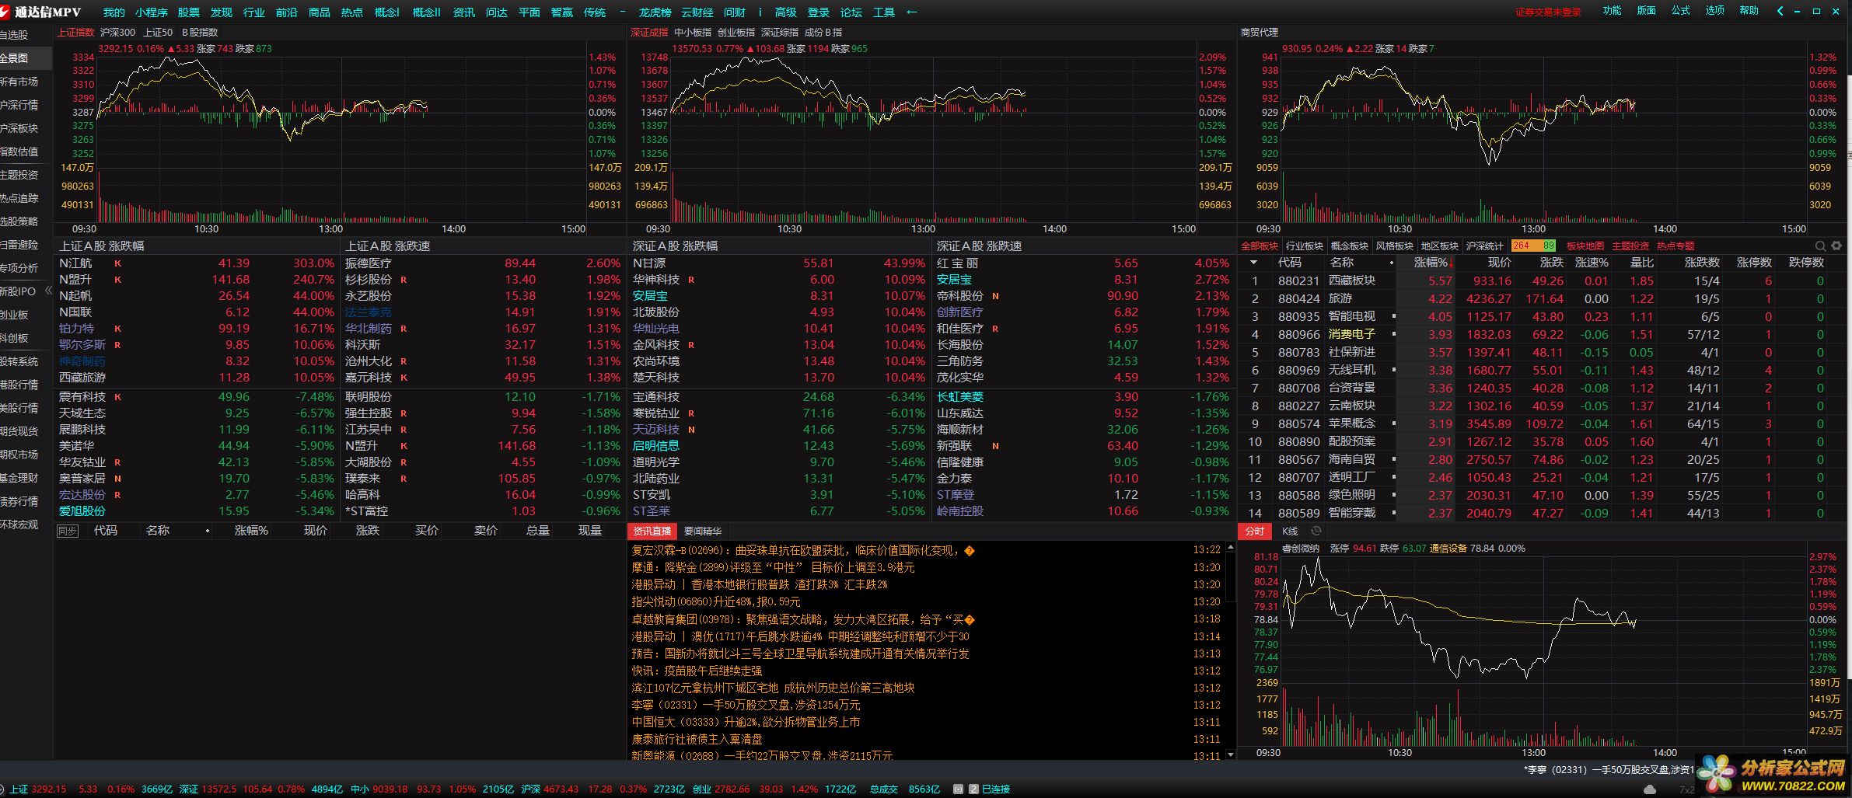Click the 已连接 connection status text
The image size is (1852, 798).
(996, 789)
